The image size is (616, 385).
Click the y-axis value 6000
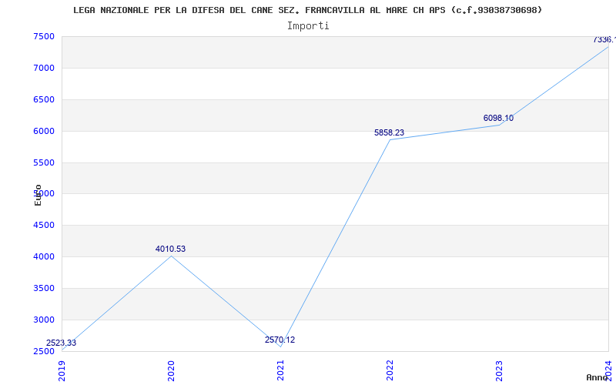(x=44, y=131)
